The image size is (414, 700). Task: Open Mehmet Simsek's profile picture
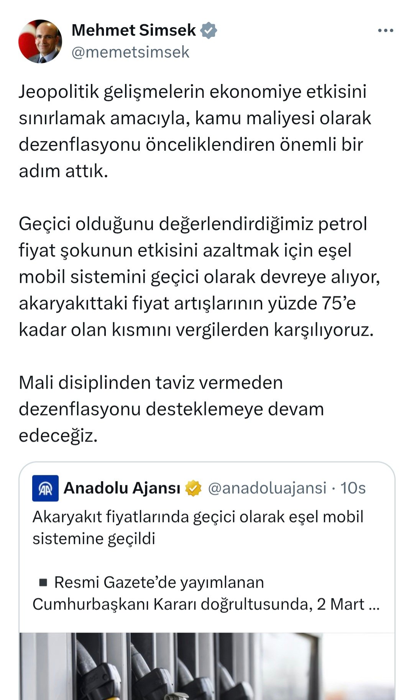point(40,41)
